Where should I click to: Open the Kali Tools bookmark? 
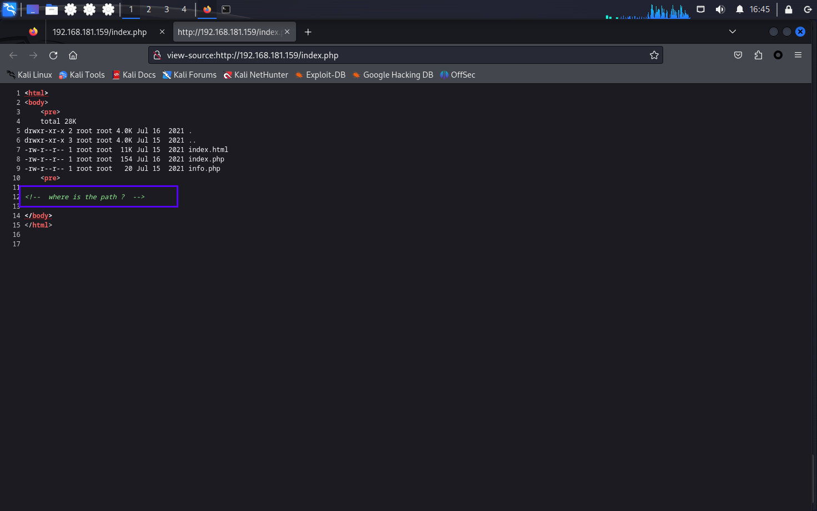(82, 75)
